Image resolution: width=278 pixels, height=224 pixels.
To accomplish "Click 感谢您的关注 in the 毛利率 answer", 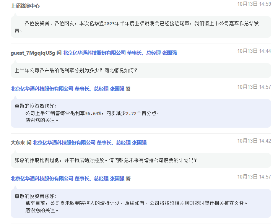I will coord(42,120).
